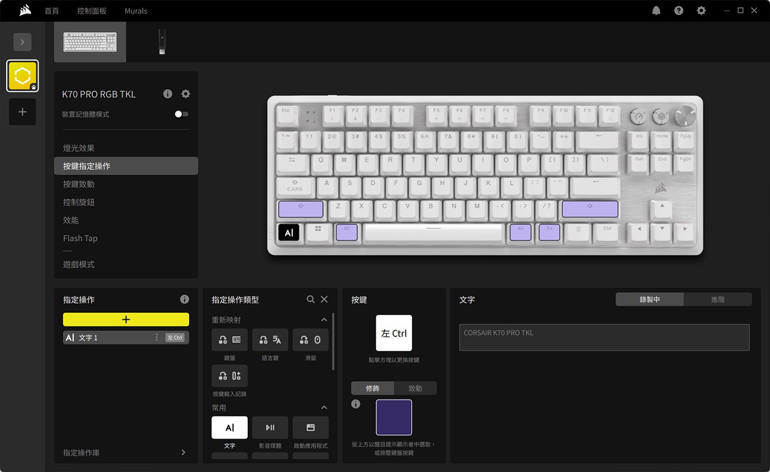Click the up arrow key on keyboard image
This screenshot has width=770, height=472.
pos(662,209)
